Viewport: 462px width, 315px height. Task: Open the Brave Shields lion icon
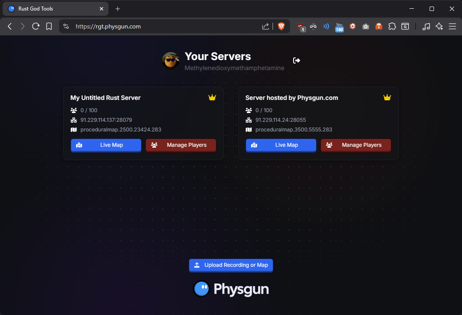point(281,26)
